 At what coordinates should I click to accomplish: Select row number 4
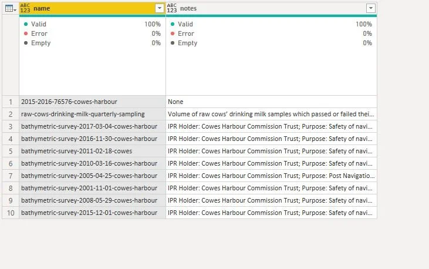tap(11, 139)
